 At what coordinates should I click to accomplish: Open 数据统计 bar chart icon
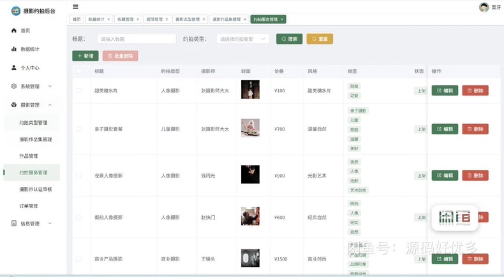pos(14,49)
